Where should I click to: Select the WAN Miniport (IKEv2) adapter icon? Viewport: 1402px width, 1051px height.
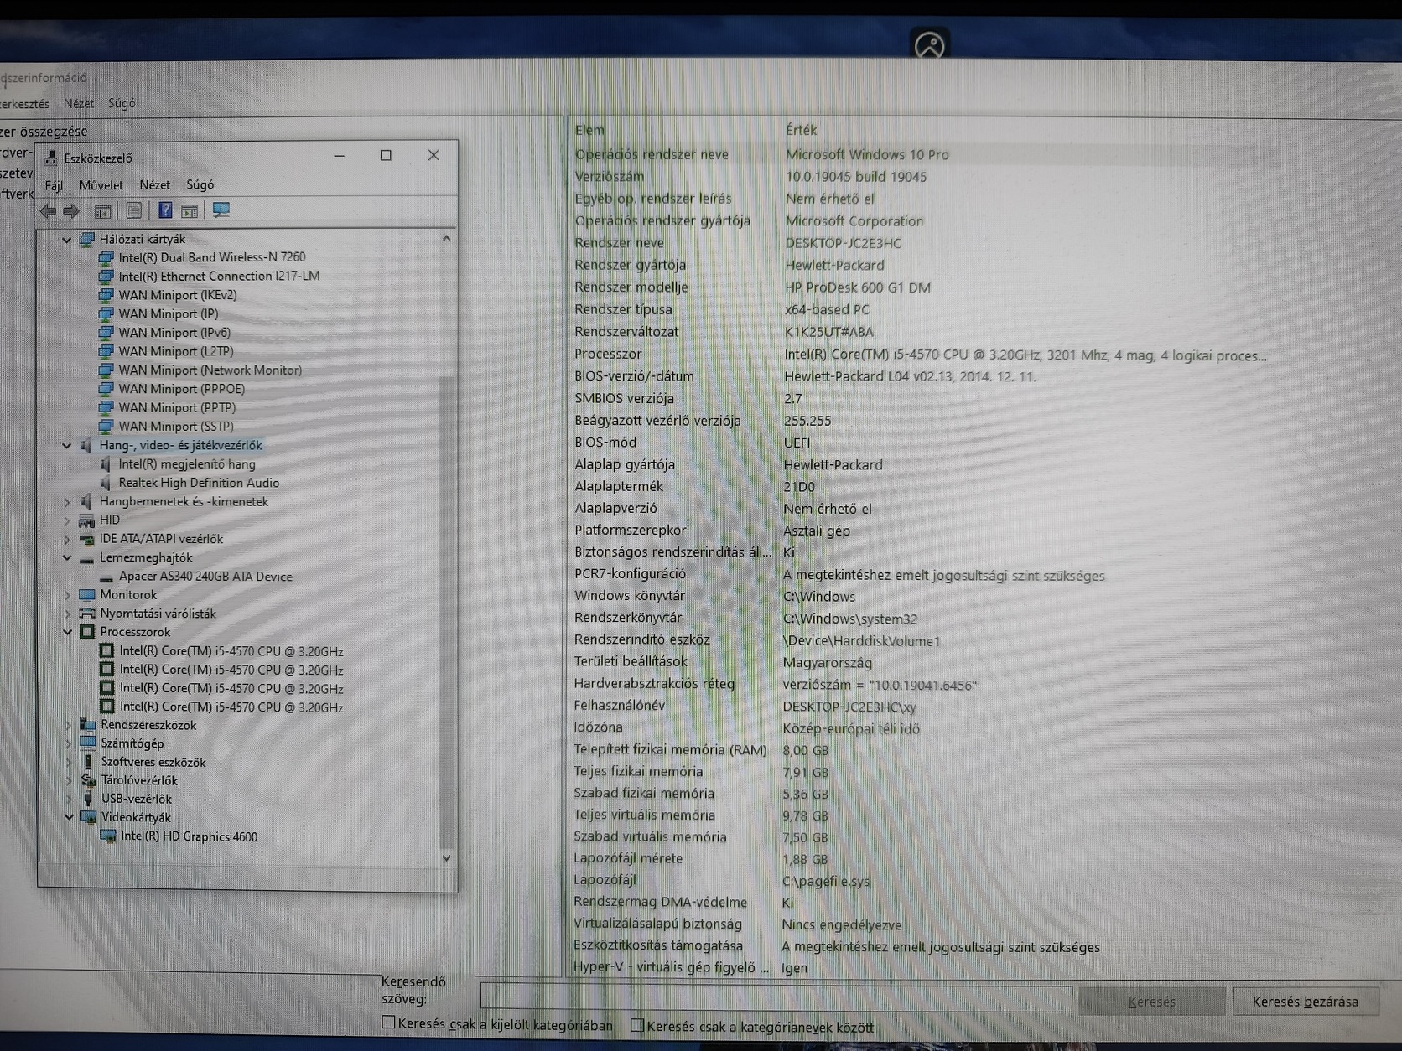click(x=106, y=295)
